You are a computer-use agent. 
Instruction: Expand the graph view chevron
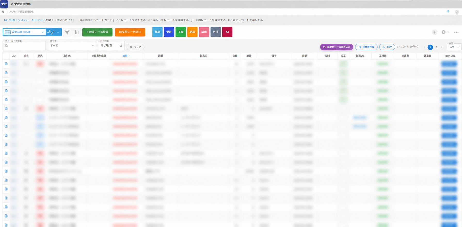(58, 32)
